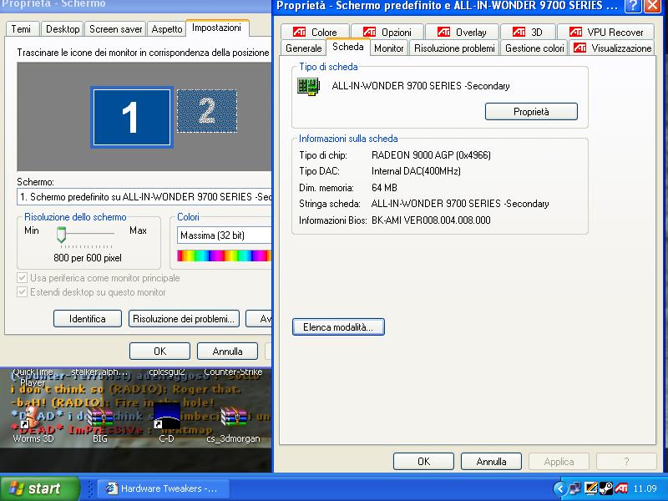Open adapter Proprietà button
This screenshot has height=501, width=668.
pyautogui.click(x=531, y=112)
